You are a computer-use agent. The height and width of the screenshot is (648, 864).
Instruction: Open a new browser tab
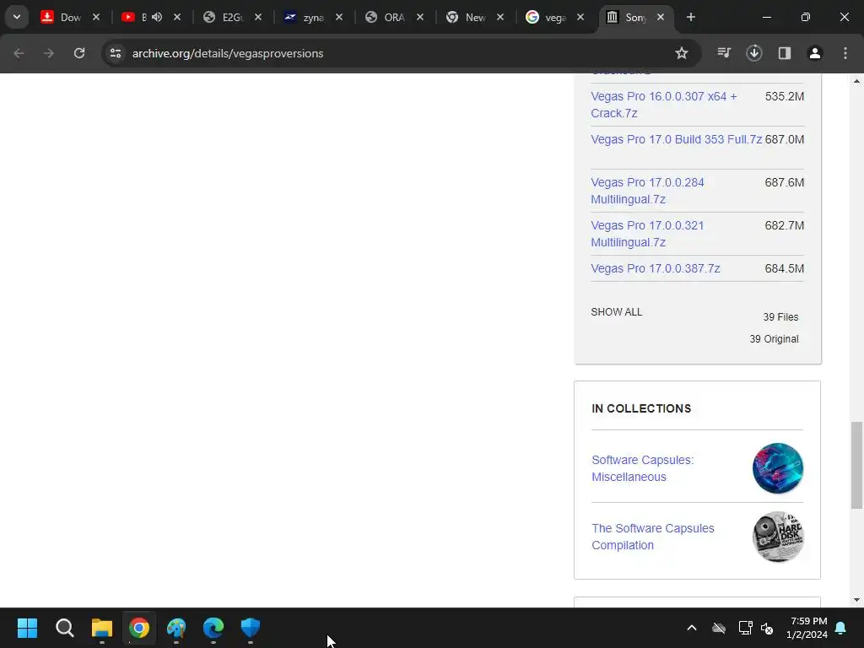click(x=691, y=17)
